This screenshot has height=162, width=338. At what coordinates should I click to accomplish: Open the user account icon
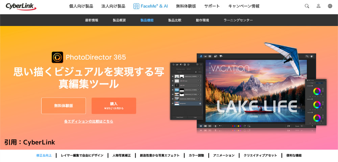(x=319, y=6)
